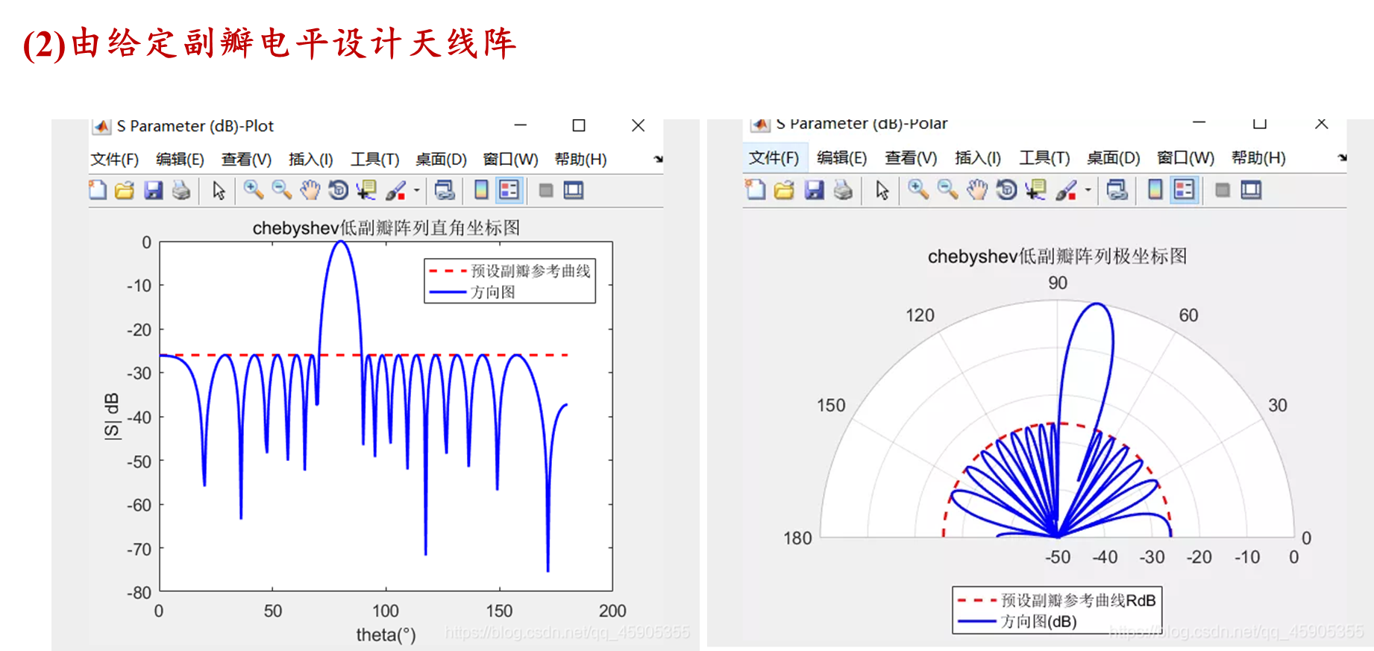
Task: Click Hide Plot Tools icon in Polar window
Action: pos(1222,189)
